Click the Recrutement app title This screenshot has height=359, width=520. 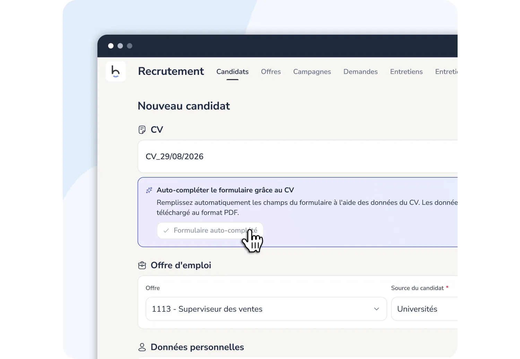coord(171,71)
